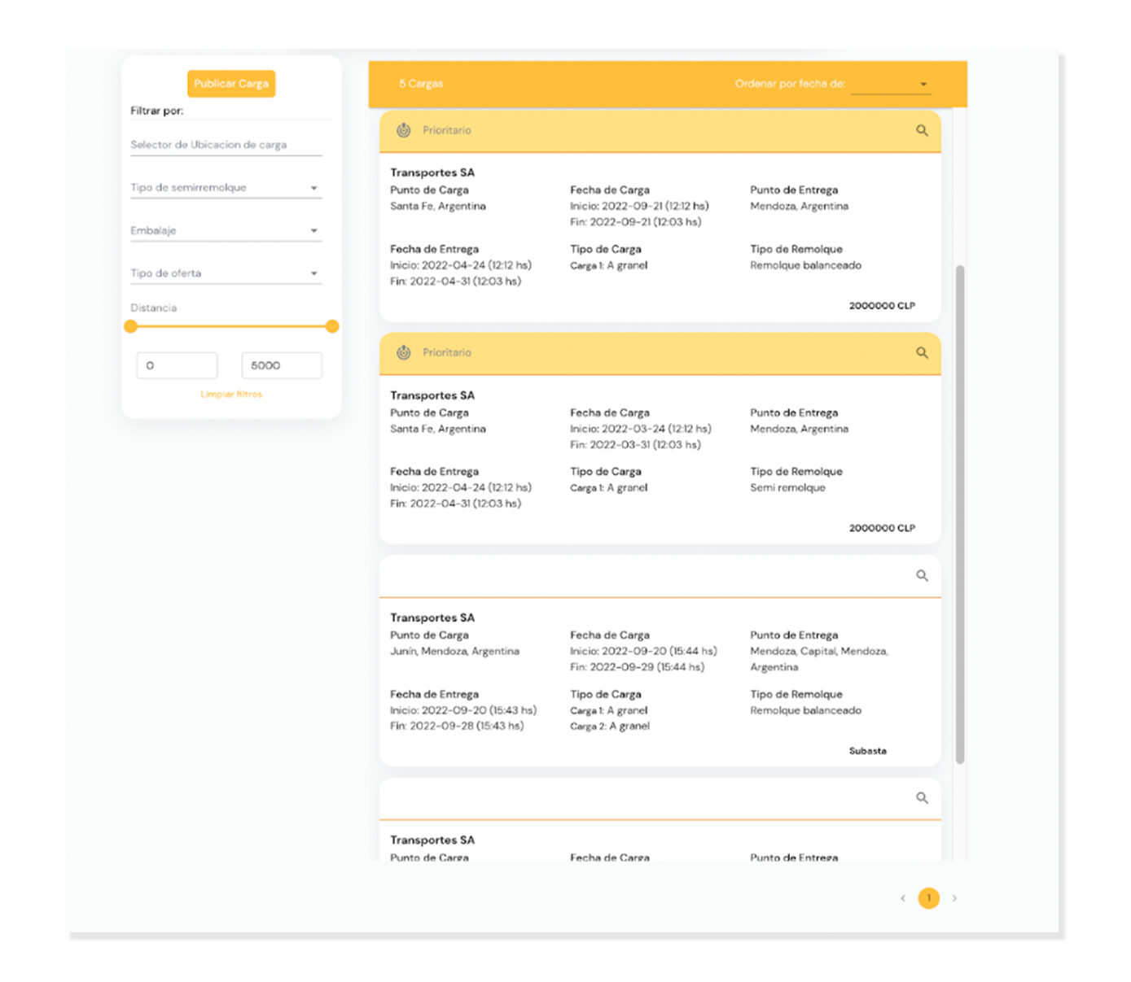Click the left handle of Distancia slider
The width and height of the screenshot is (1131, 982).
tap(131, 326)
